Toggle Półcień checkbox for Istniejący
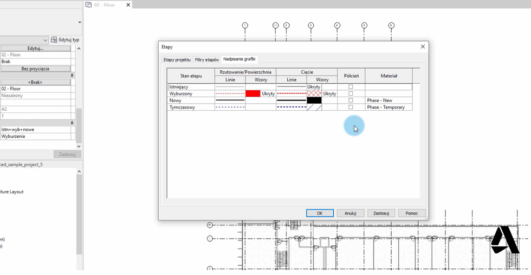This screenshot has width=531, height=275. 351,87
